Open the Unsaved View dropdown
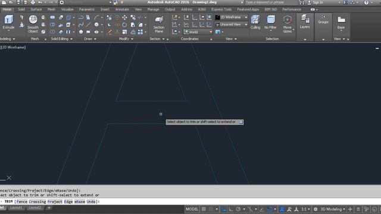381x214 pixels. coord(232,24)
